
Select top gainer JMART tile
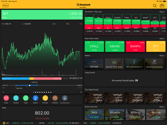pos(146,19)
